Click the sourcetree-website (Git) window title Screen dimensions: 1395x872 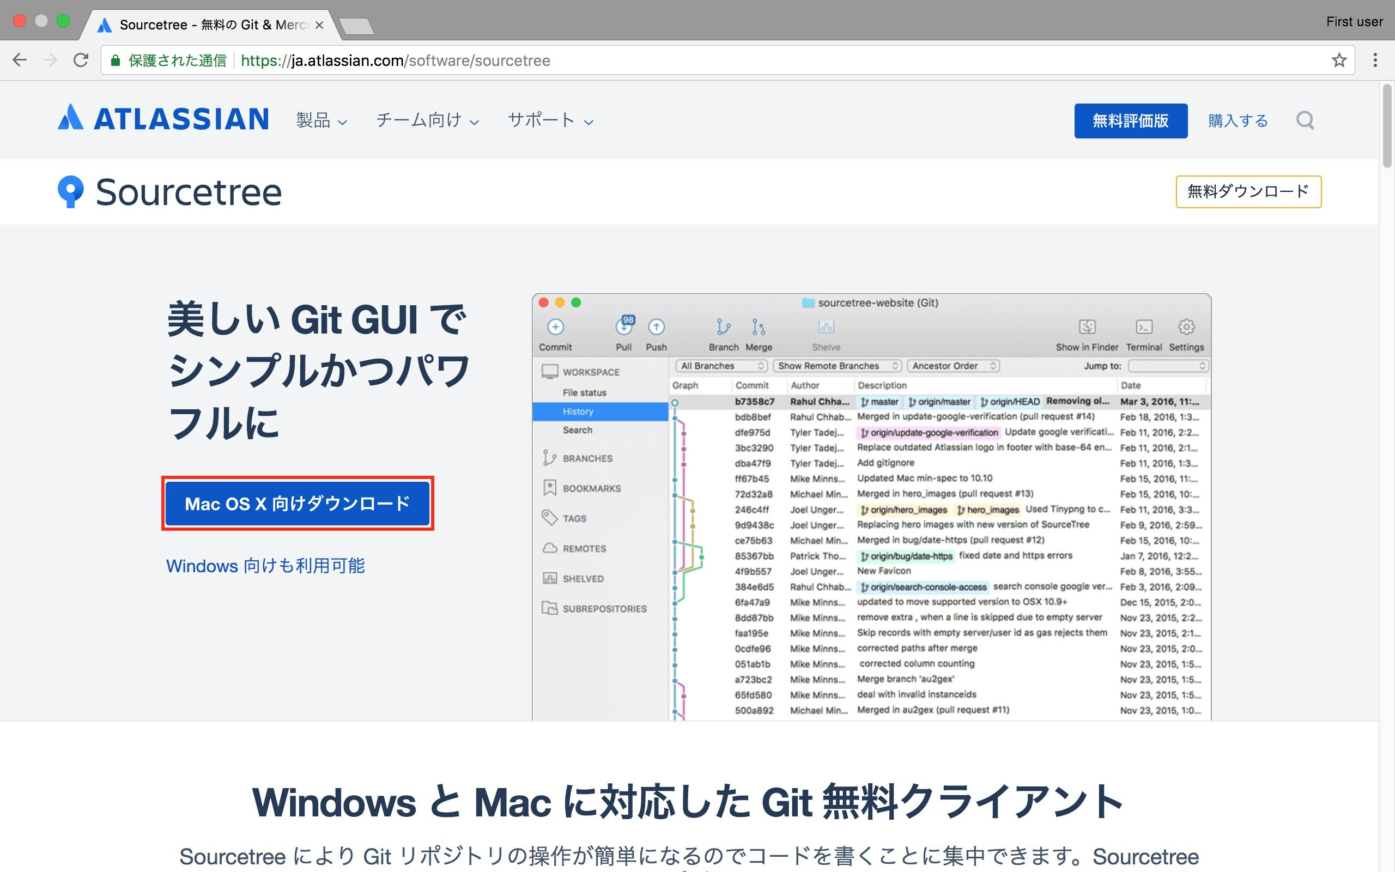(x=870, y=303)
